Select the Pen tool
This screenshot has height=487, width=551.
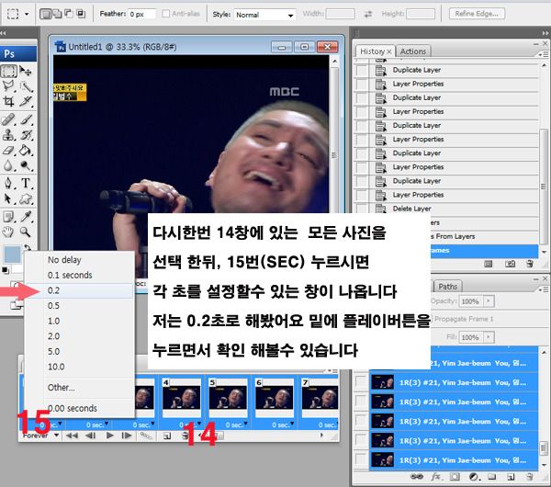(8, 183)
